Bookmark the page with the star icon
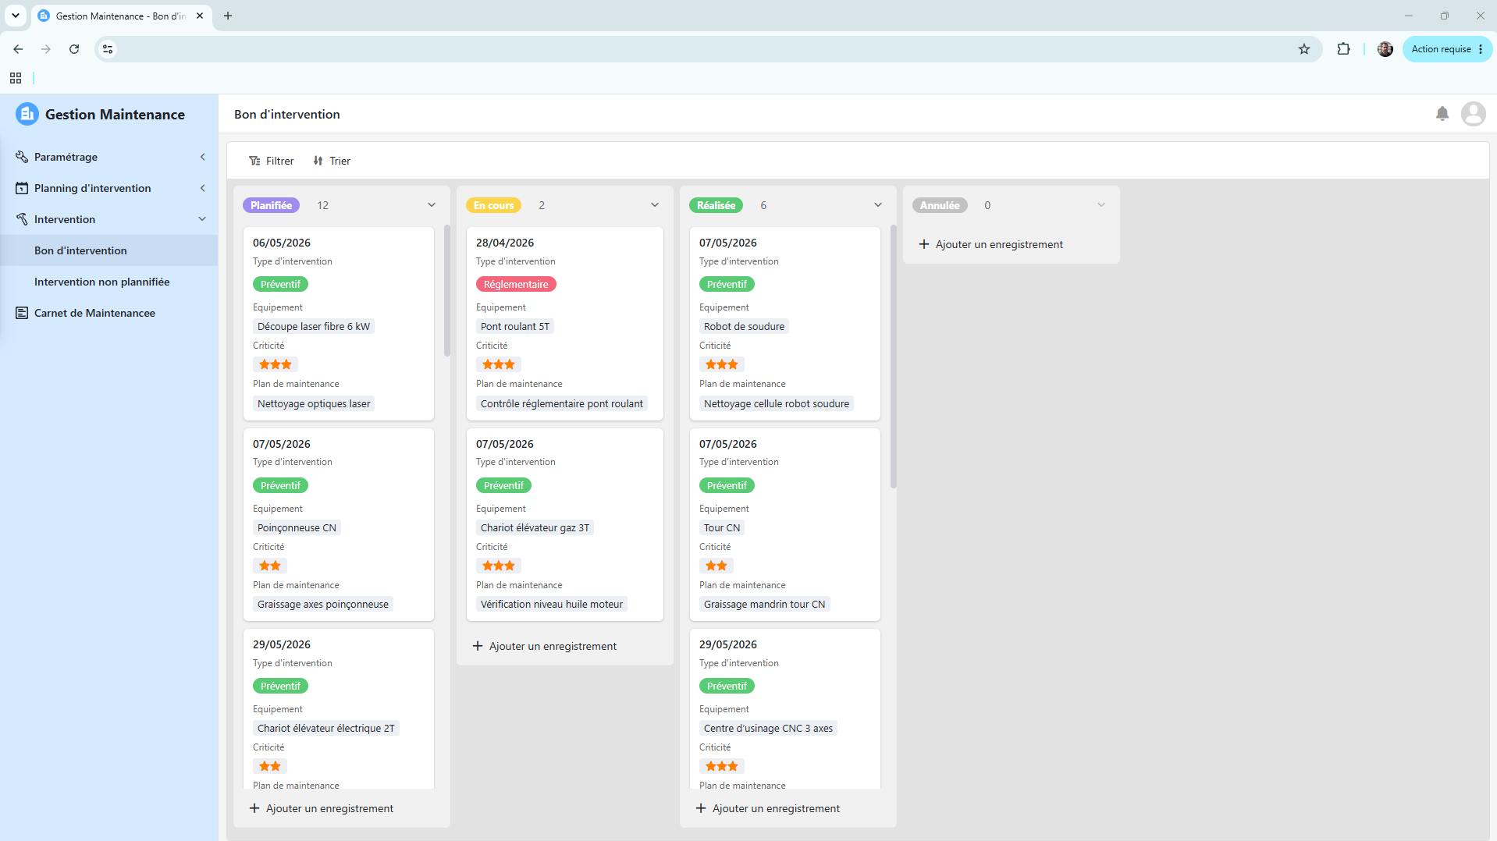This screenshot has height=841, width=1497. click(1304, 49)
